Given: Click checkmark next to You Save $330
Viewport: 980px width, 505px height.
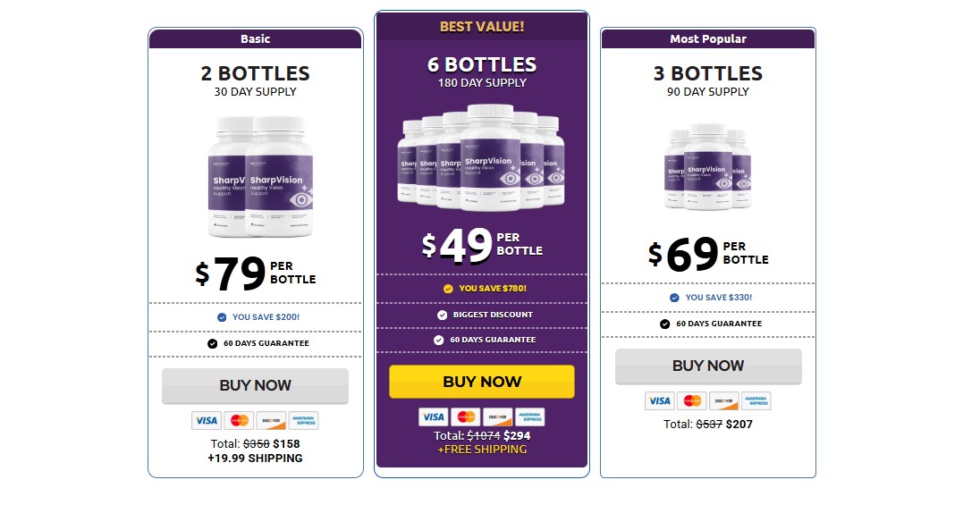Looking at the screenshot, I should (x=674, y=298).
